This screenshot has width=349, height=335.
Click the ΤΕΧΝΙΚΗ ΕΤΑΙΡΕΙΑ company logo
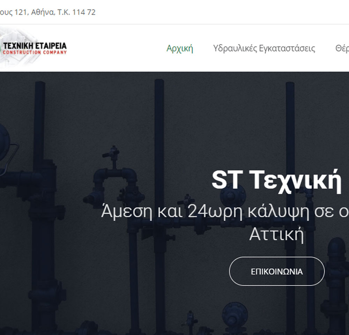coord(35,46)
